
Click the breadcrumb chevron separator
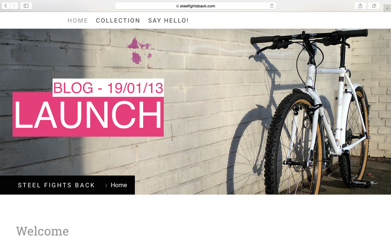click(x=106, y=185)
